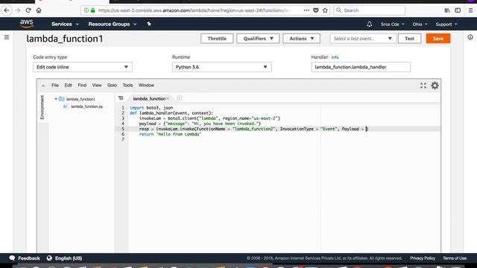Click the tab pane menu icon left of tabs
This screenshot has height=268, width=477.
tap(121, 98)
